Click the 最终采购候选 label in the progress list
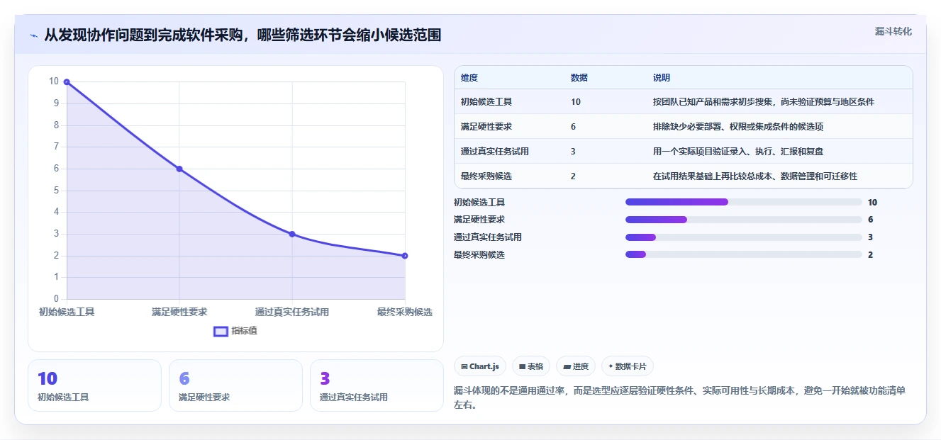Image resolution: width=941 pixels, height=440 pixels. pos(479,255)
